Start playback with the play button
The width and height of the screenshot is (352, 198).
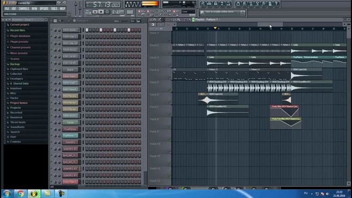click(x=95, y=12)
